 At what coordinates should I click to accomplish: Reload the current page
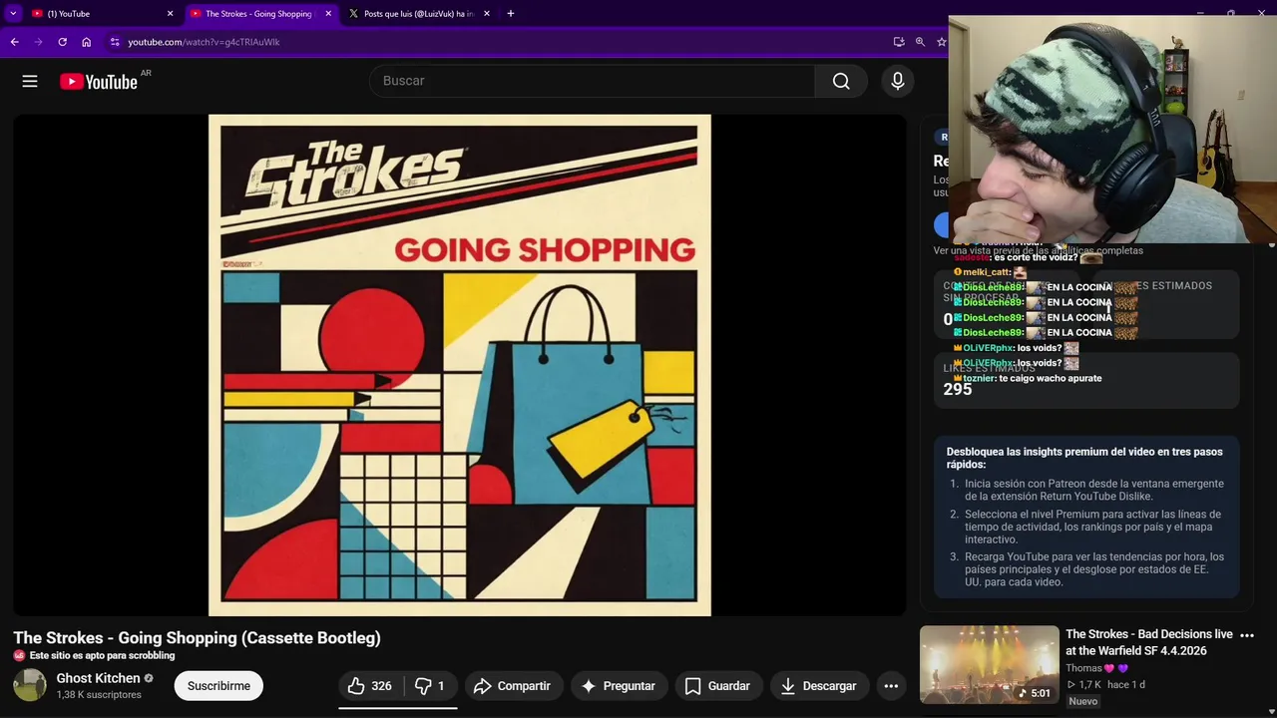pyautogui.click(x=62, y=42)
